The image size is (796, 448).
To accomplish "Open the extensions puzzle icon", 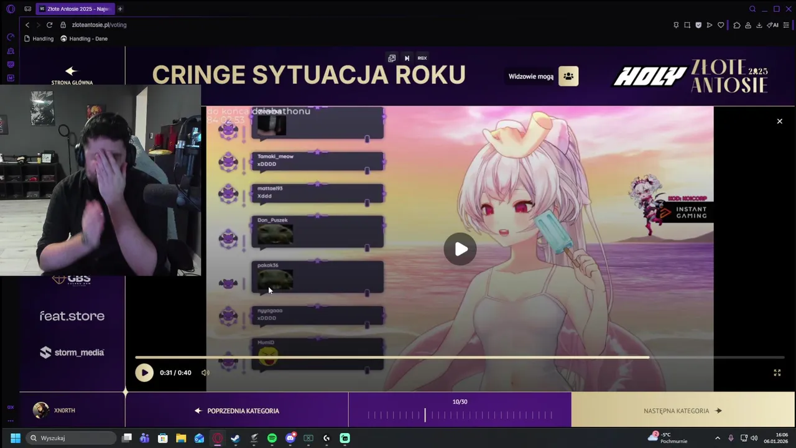I will (737, 25).
